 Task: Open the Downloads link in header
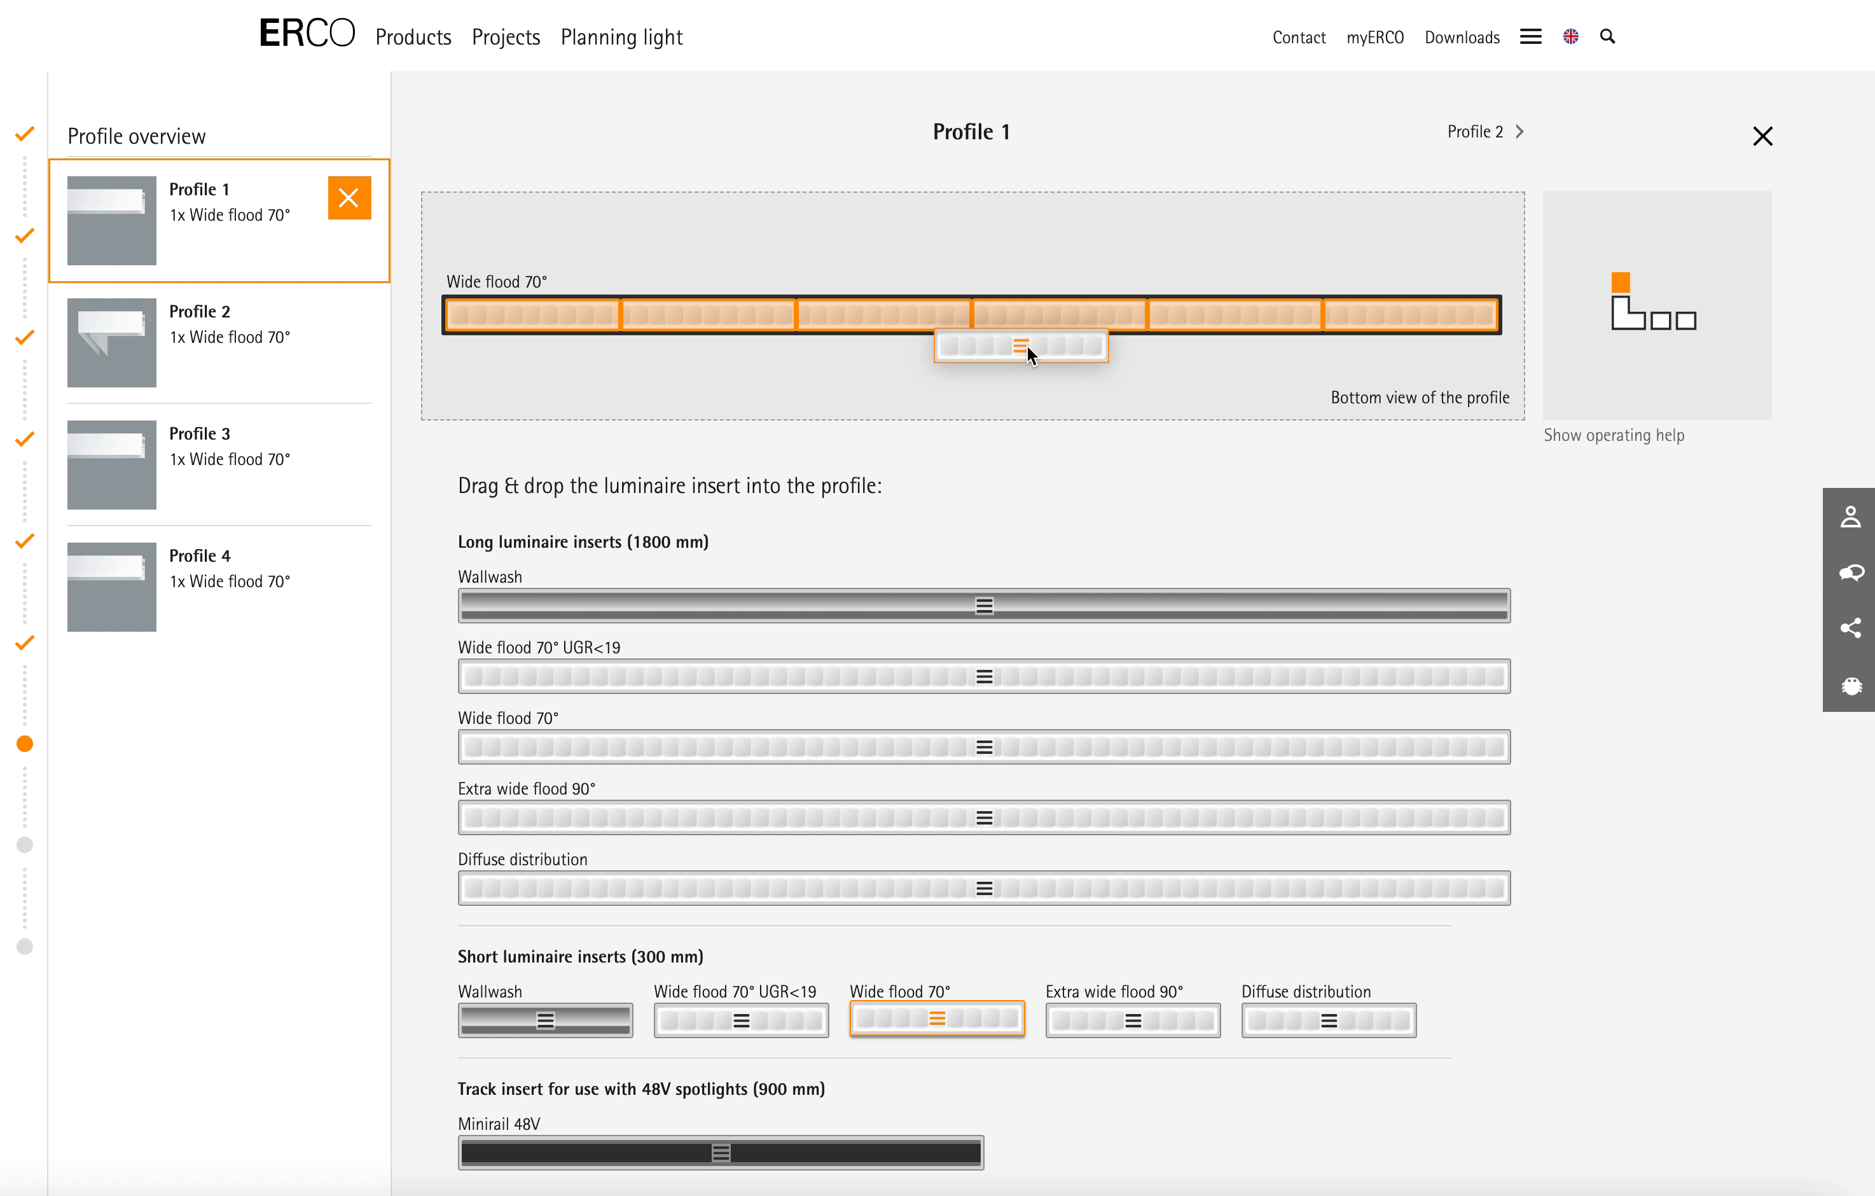tap(1462, 38)
